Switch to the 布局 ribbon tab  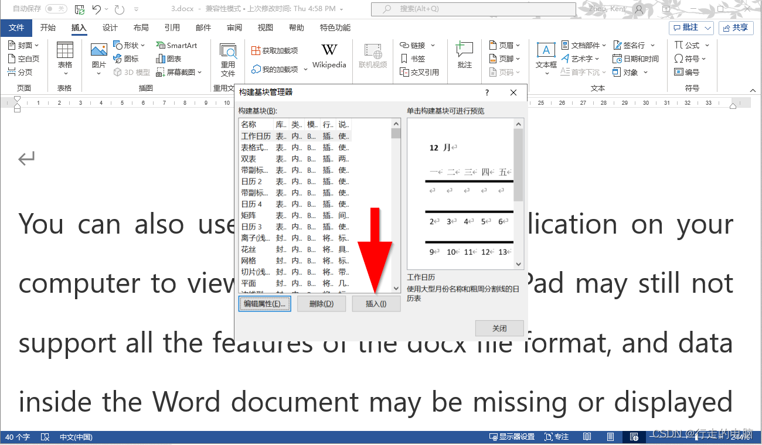pyautogui.click(x=141, y=28)
